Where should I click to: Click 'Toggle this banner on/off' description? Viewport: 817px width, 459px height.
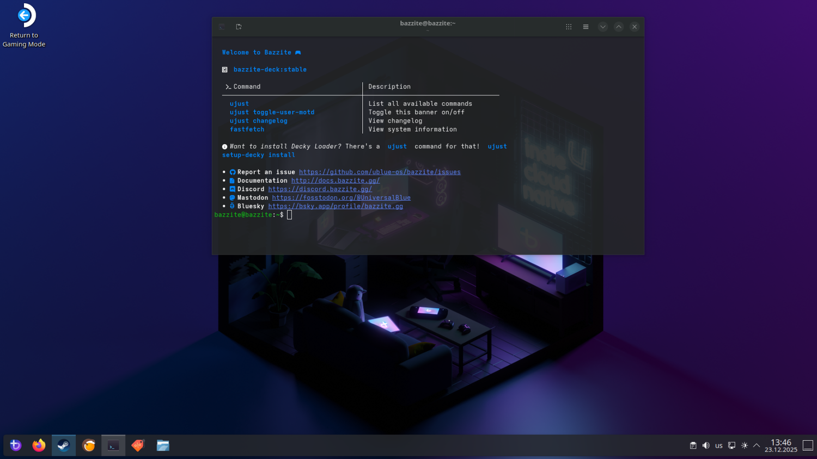[x=417, y=112]
